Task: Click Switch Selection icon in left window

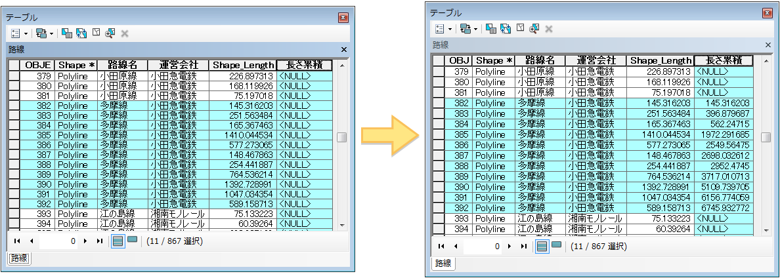Action: [x=81, y=32]
